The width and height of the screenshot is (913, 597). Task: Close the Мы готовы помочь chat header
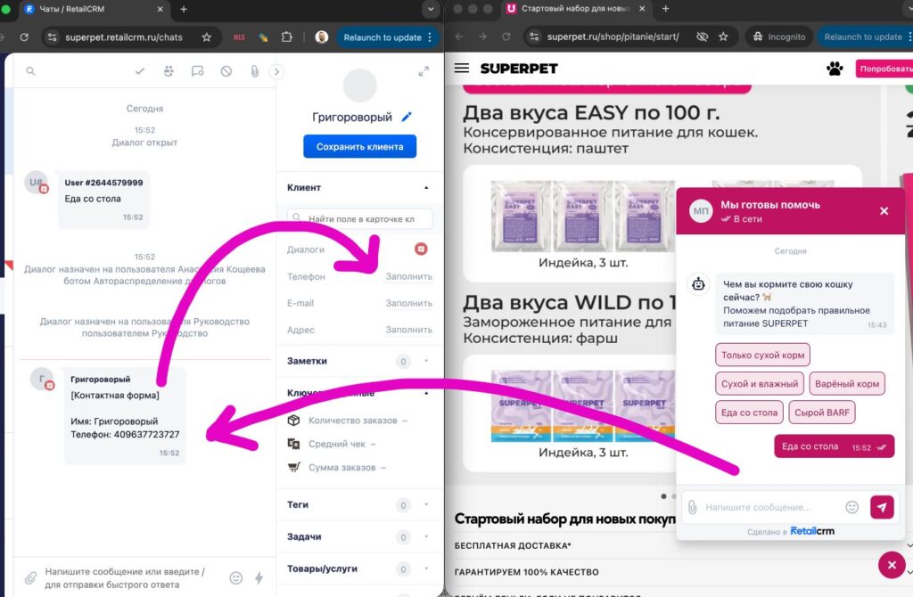[884, 211]
